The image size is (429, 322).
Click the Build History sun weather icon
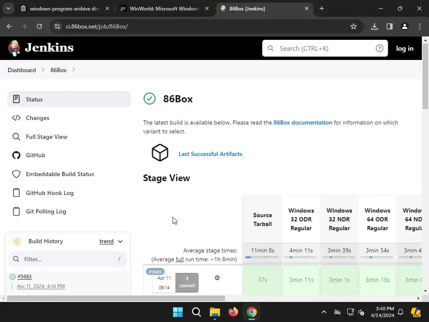click(17, 241)
